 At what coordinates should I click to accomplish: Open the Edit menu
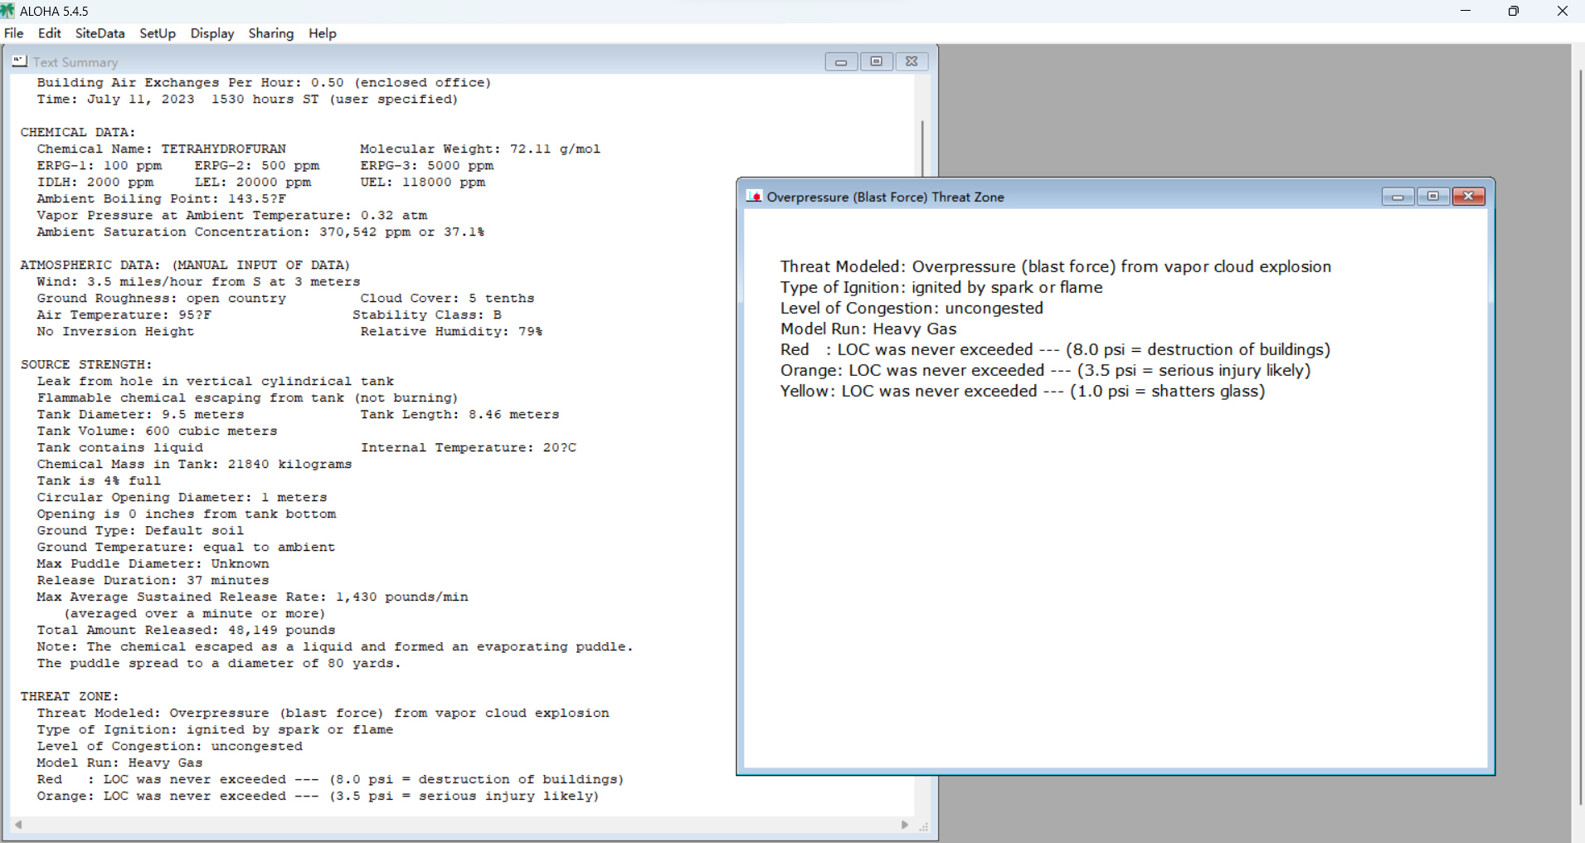(50, 33)
